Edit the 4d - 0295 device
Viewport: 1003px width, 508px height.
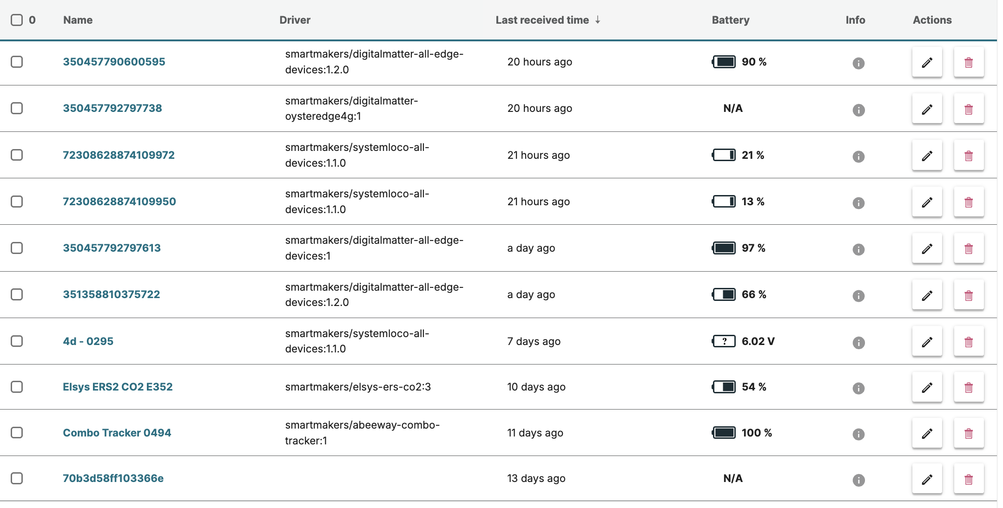coord(927,342)
